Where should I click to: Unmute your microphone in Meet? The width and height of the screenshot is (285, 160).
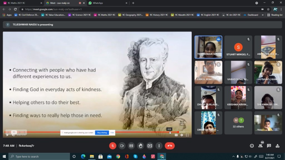point(113,146)
